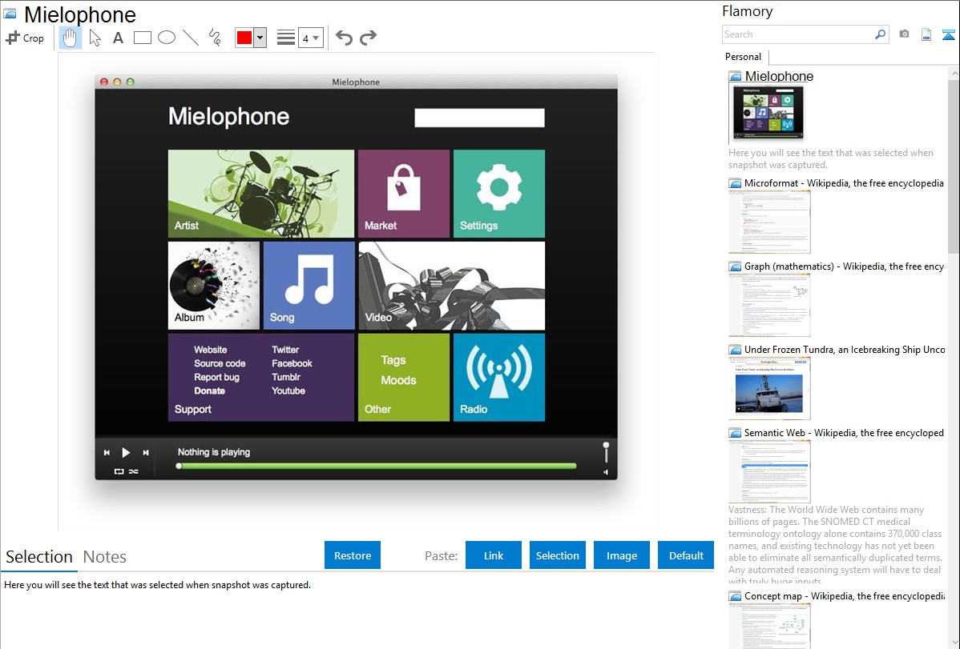Choose the arrow pointer tool
This screenshot has width=960, height=649.
[95, 38]
